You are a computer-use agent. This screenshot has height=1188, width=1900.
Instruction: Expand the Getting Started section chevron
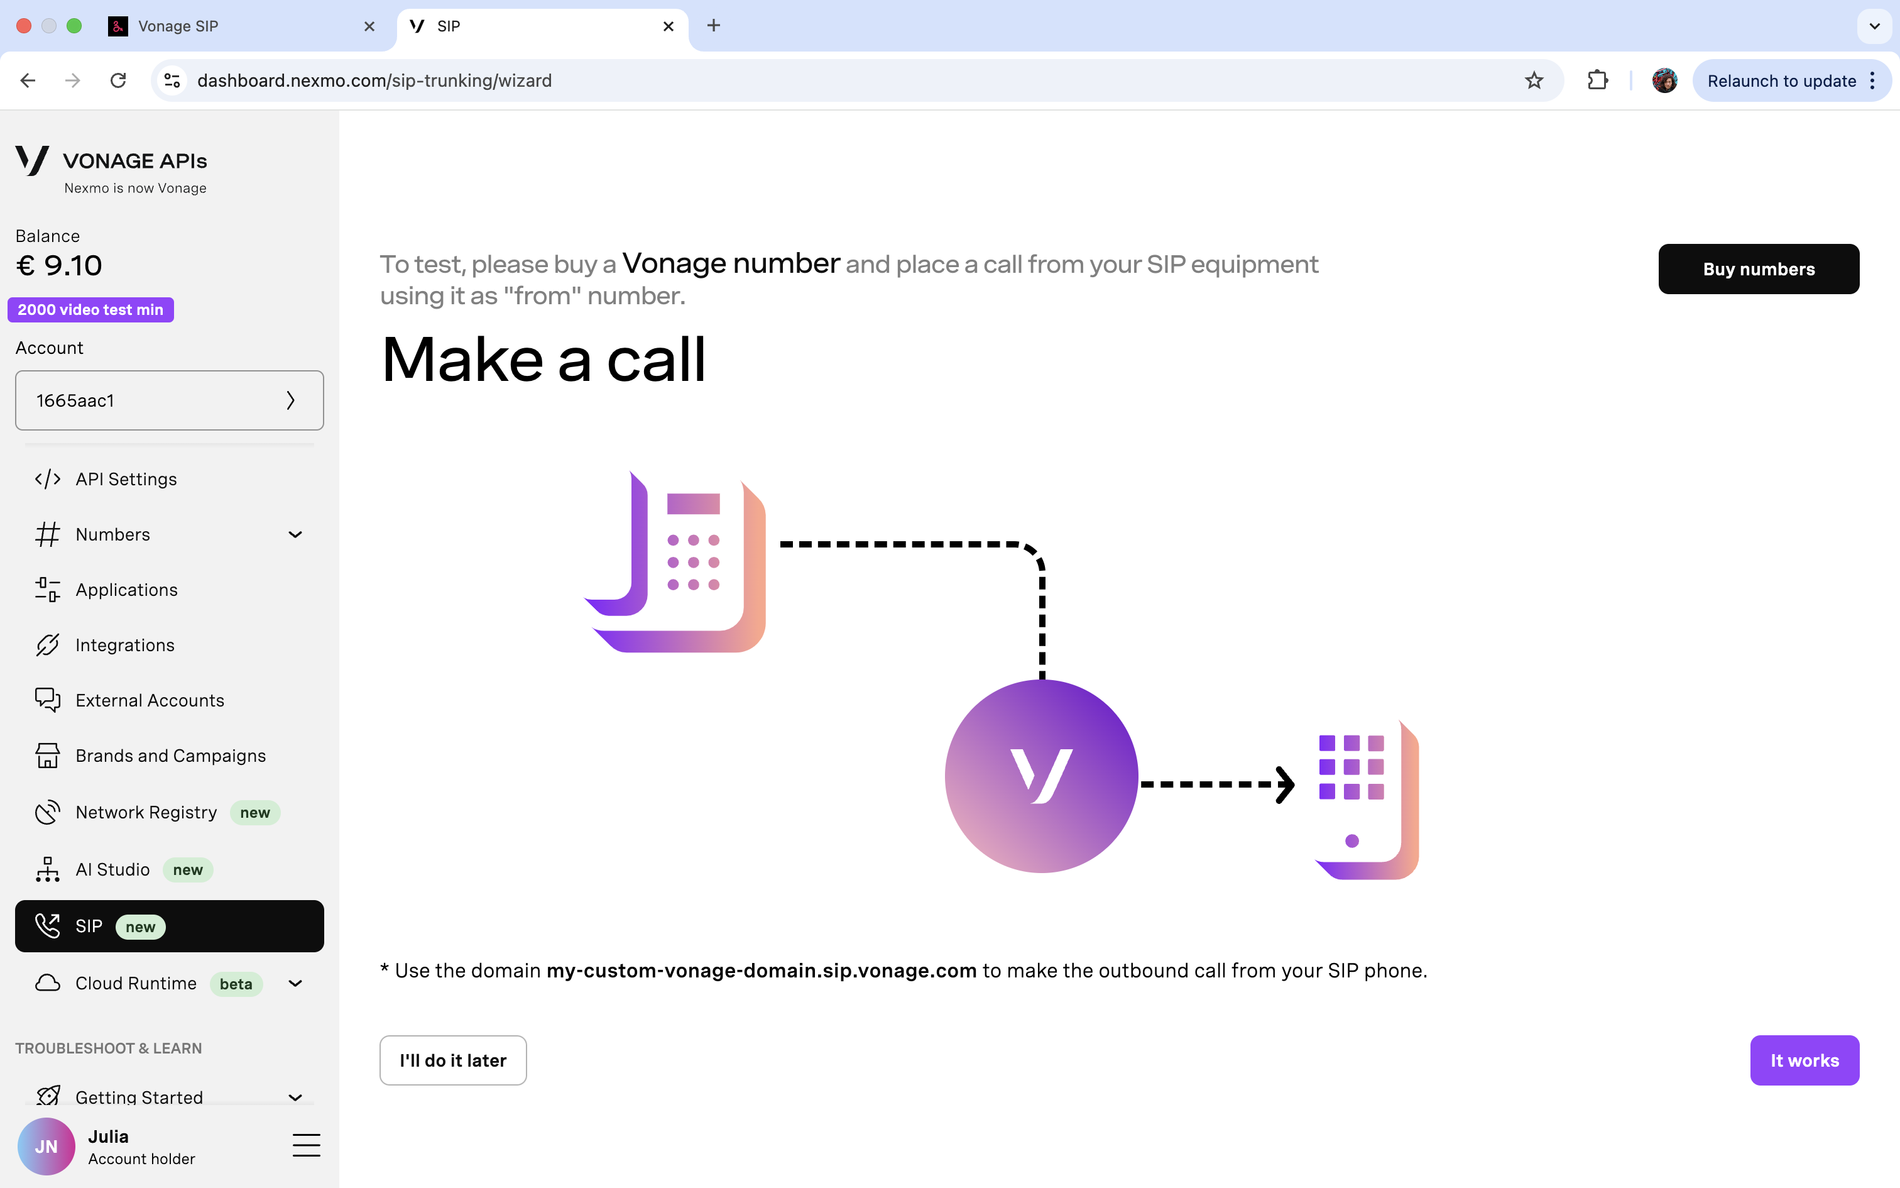coord(295,1097)
